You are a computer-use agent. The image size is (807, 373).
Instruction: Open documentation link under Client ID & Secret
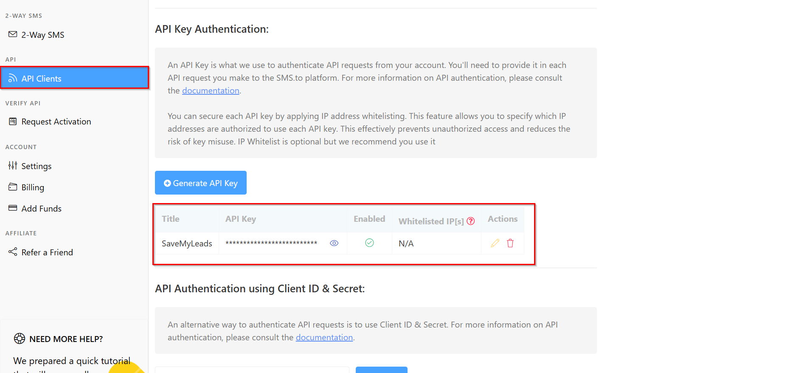324,337
